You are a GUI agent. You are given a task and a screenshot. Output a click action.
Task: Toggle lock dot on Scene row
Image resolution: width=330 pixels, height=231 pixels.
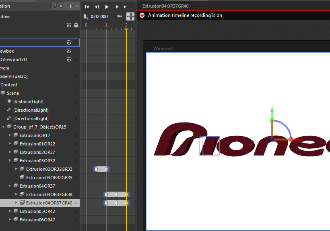76,93
